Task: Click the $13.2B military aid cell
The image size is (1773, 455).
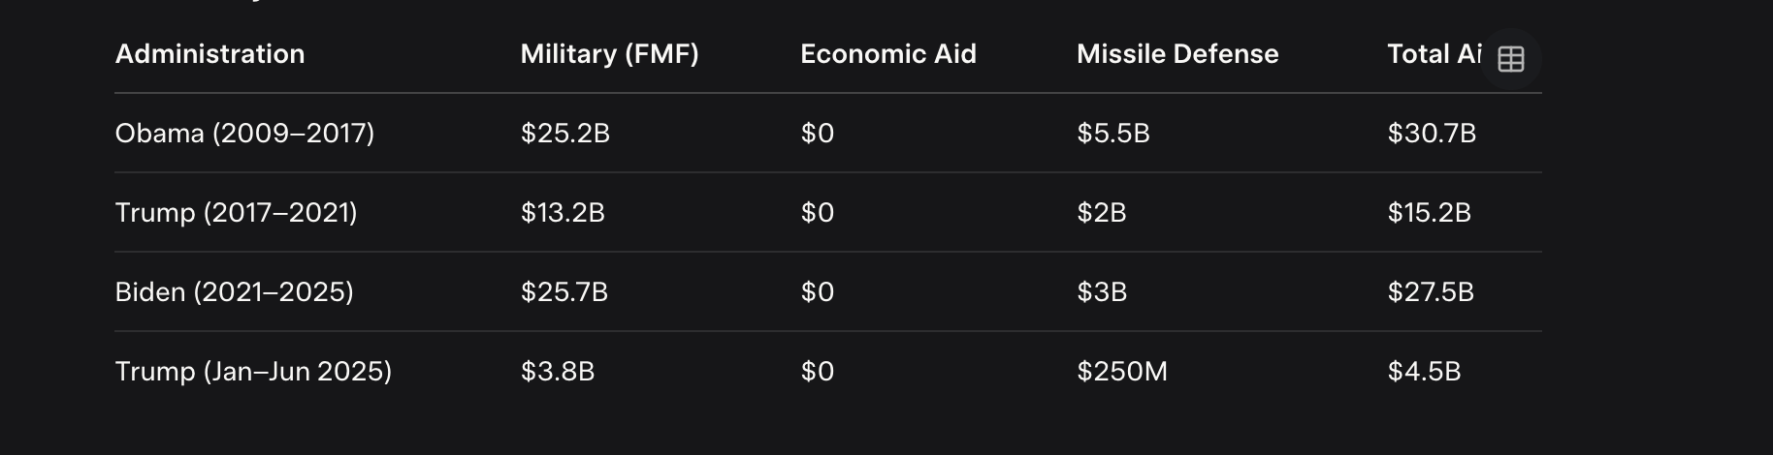Action: (563, 213)
